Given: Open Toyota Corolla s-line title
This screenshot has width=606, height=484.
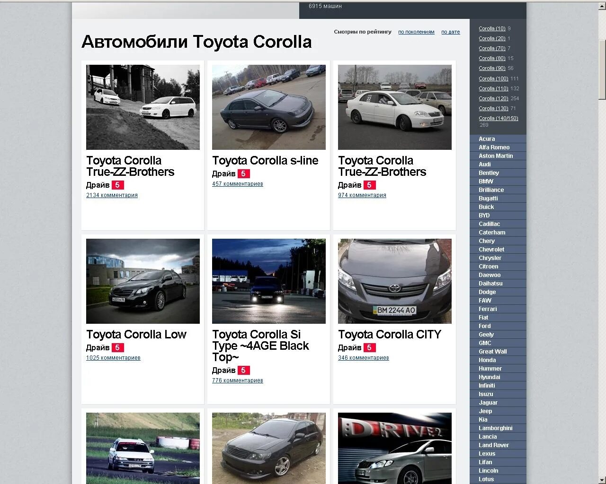Looking at the screenshot, I should click(265, 161).
